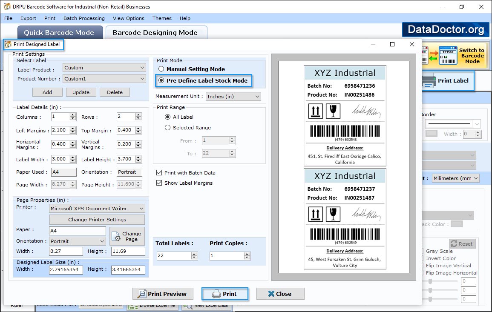Click the Print Label button text
492x312 pixels.
pos(453,80)
